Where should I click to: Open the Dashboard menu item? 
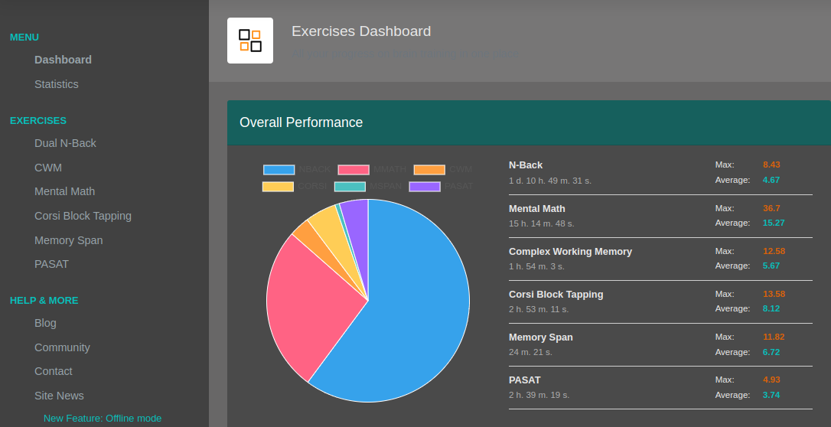click(x=63, y=60)
